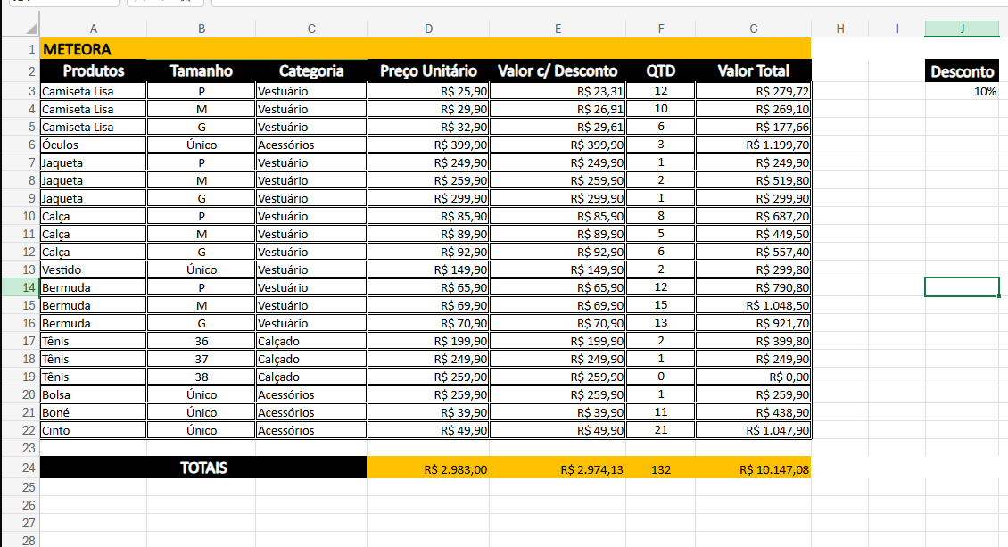Image resolution: width=1008 pixels, height=547 pixels.
Task: Click R$ 279,72 total value
Action: (x=754, y=91)
